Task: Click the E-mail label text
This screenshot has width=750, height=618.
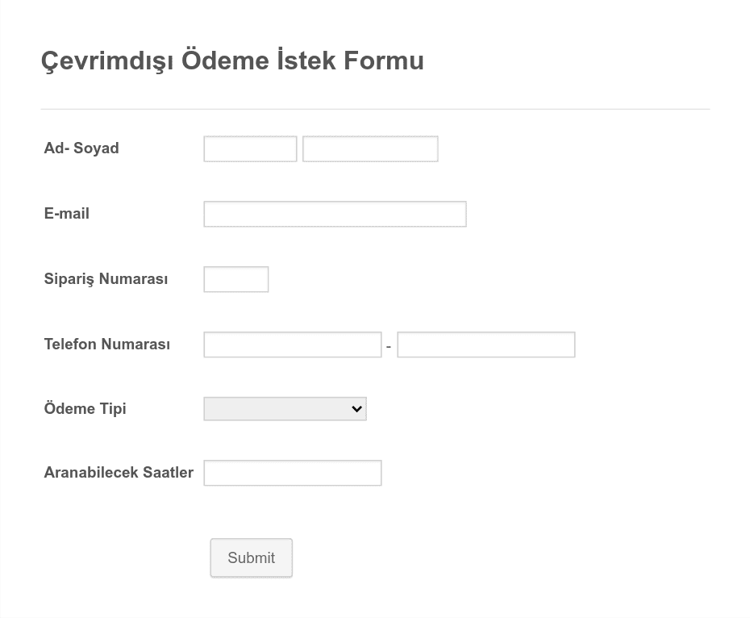Action: 66,214
